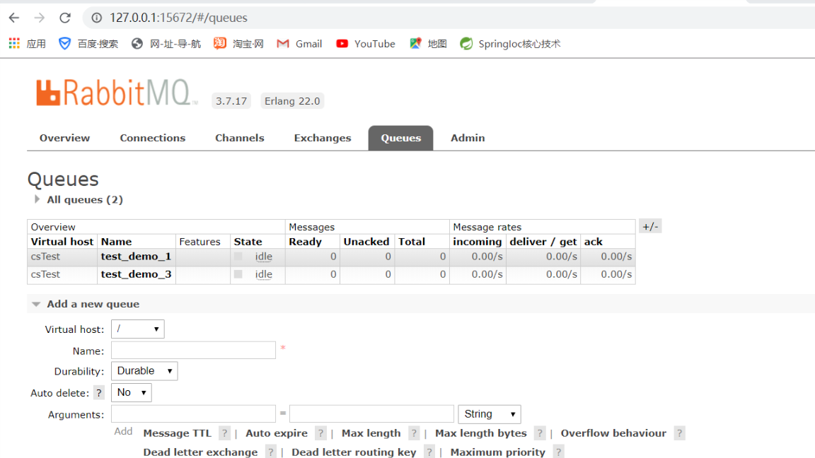Add the Auto expire argument

[277, 433]
